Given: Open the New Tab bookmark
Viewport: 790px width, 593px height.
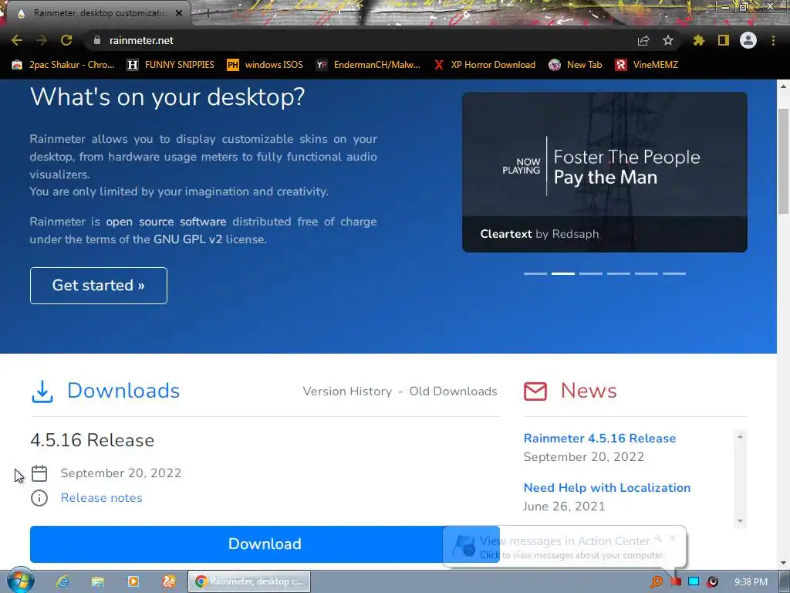Looking at the screenshot, I should 576,65.
